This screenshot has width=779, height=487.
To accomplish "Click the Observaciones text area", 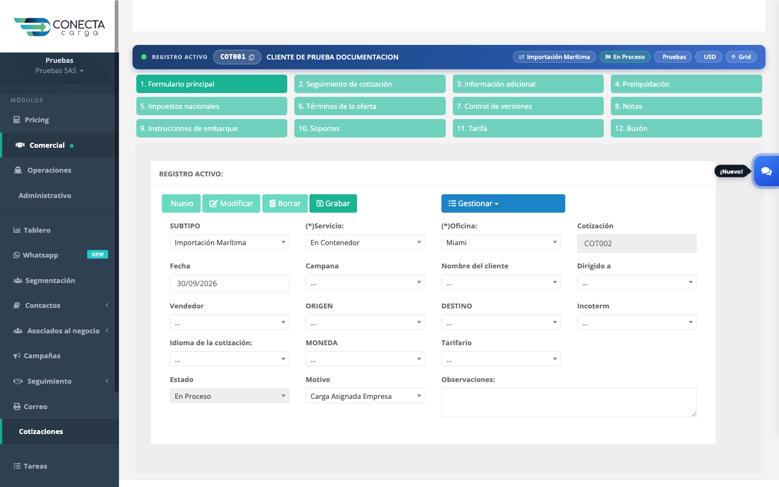I will pos(569,403).
